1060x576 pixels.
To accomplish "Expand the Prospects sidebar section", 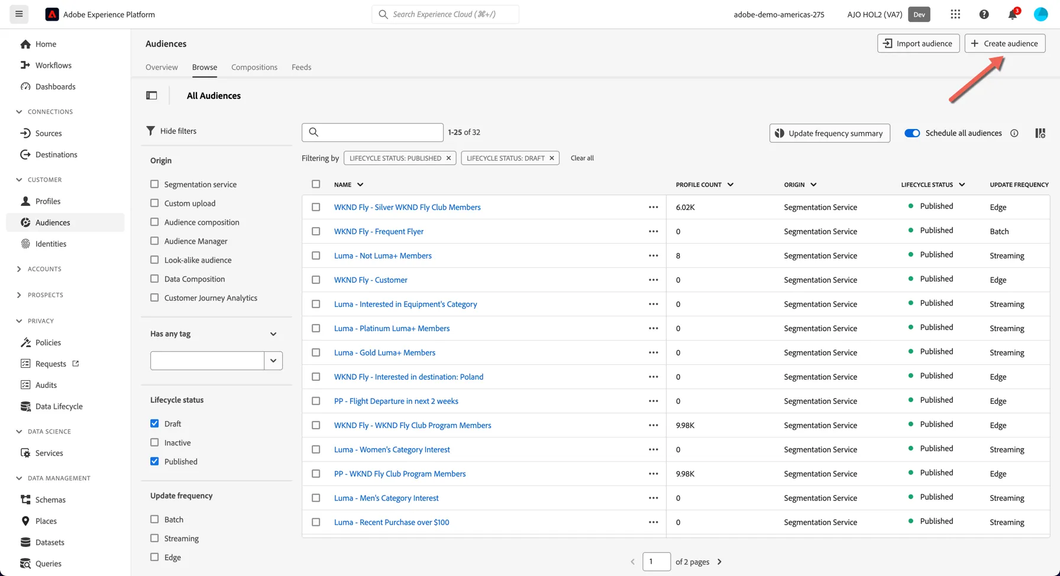I will coord(19,295).
